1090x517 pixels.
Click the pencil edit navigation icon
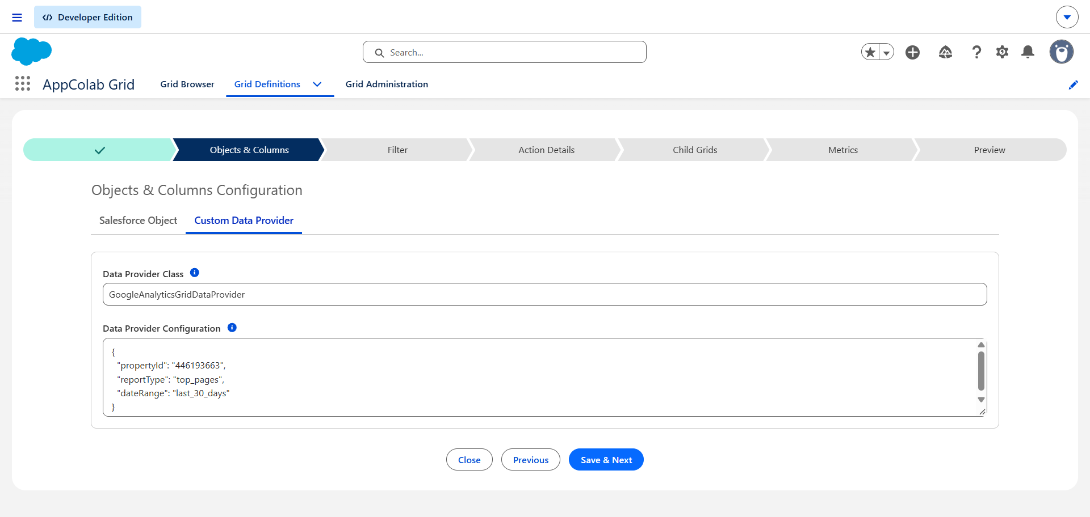pos(1073,84)
